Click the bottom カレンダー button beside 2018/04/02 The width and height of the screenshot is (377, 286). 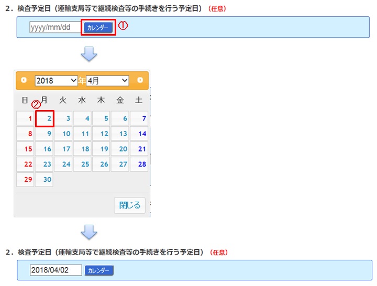99,270
